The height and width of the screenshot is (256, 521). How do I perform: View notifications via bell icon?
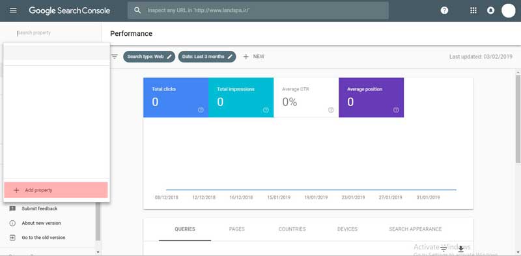coord(490,10)
